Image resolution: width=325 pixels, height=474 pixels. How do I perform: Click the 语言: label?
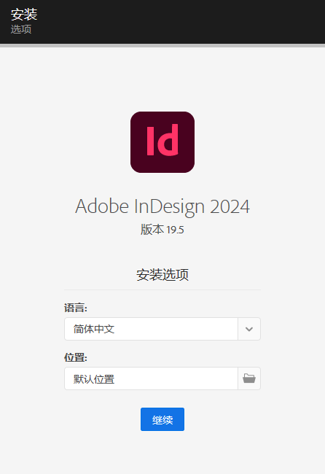click(76, 308)
